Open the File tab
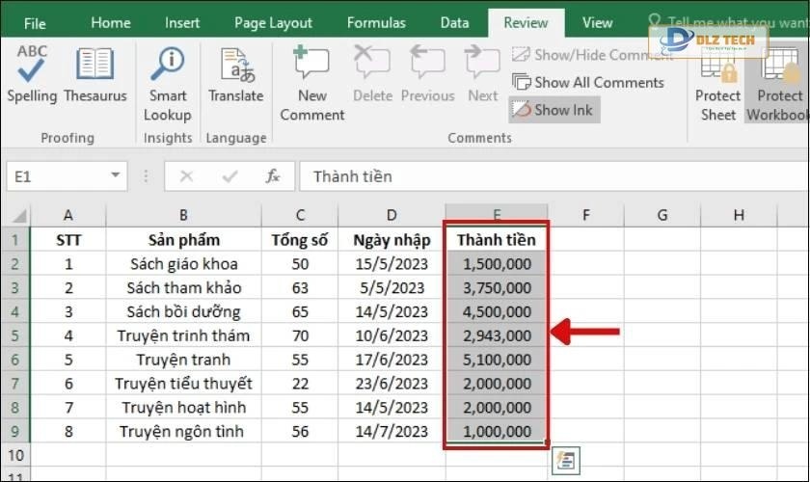The image size is (810, 482). pyautogui.click(x=35, y=23)
